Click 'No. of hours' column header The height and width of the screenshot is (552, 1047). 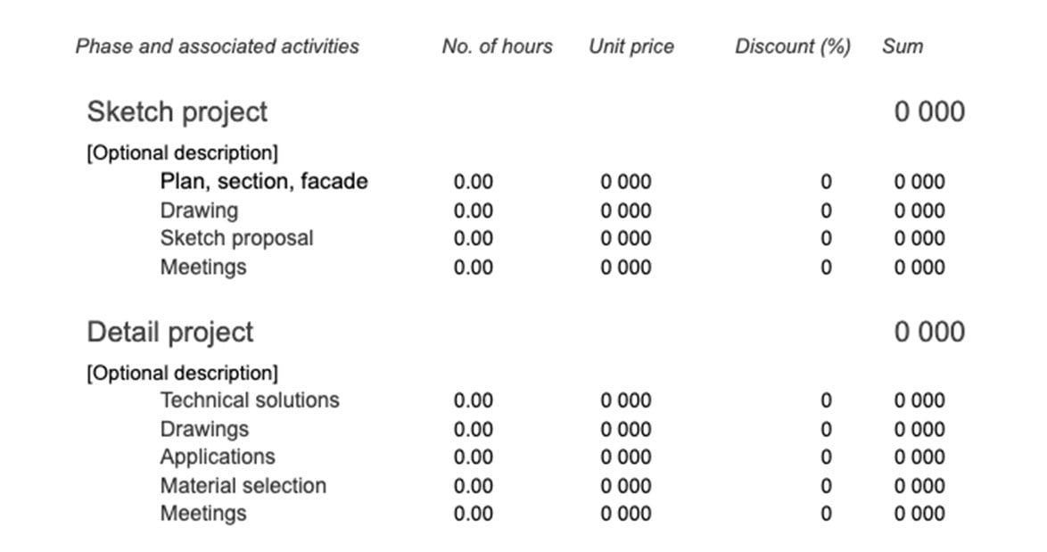click(497, 46)
